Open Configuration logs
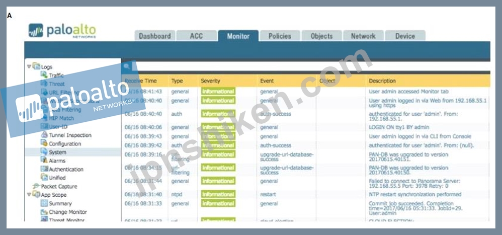Screen dimensions: 502x235 [x=65, y=144]
